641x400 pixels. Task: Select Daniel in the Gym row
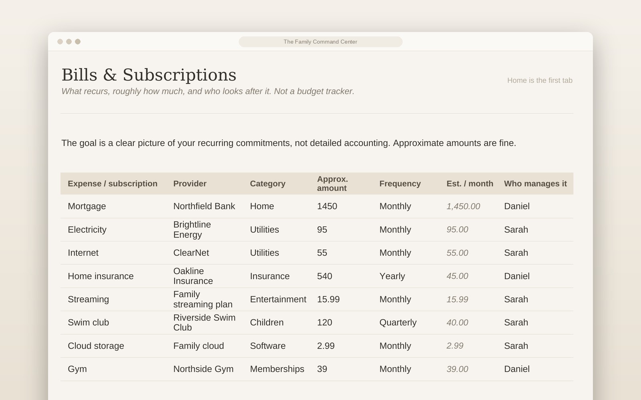[x=517, y=369]
